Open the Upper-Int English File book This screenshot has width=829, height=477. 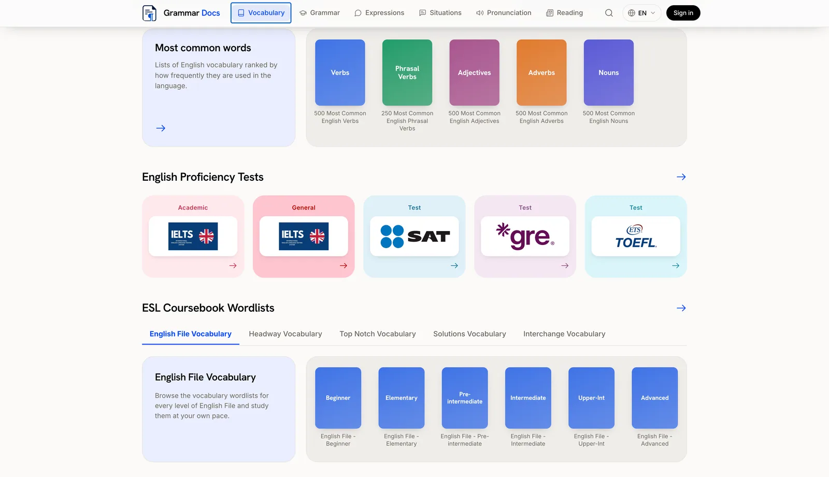tap(591, 398)
